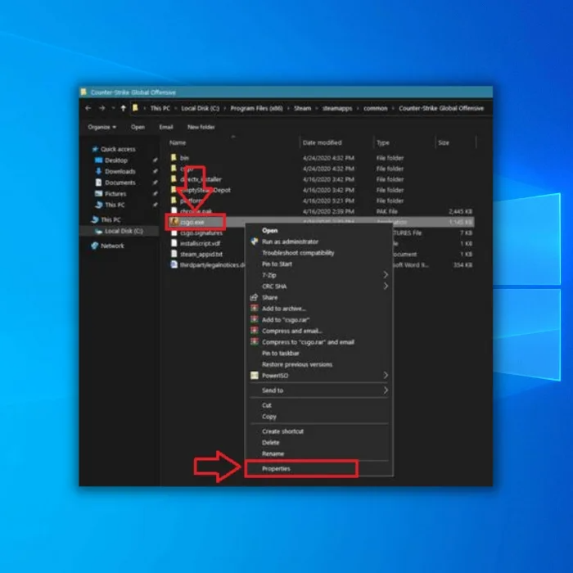Click the New folder button
This screenshot has height=573, width=573.
[201, 127]
